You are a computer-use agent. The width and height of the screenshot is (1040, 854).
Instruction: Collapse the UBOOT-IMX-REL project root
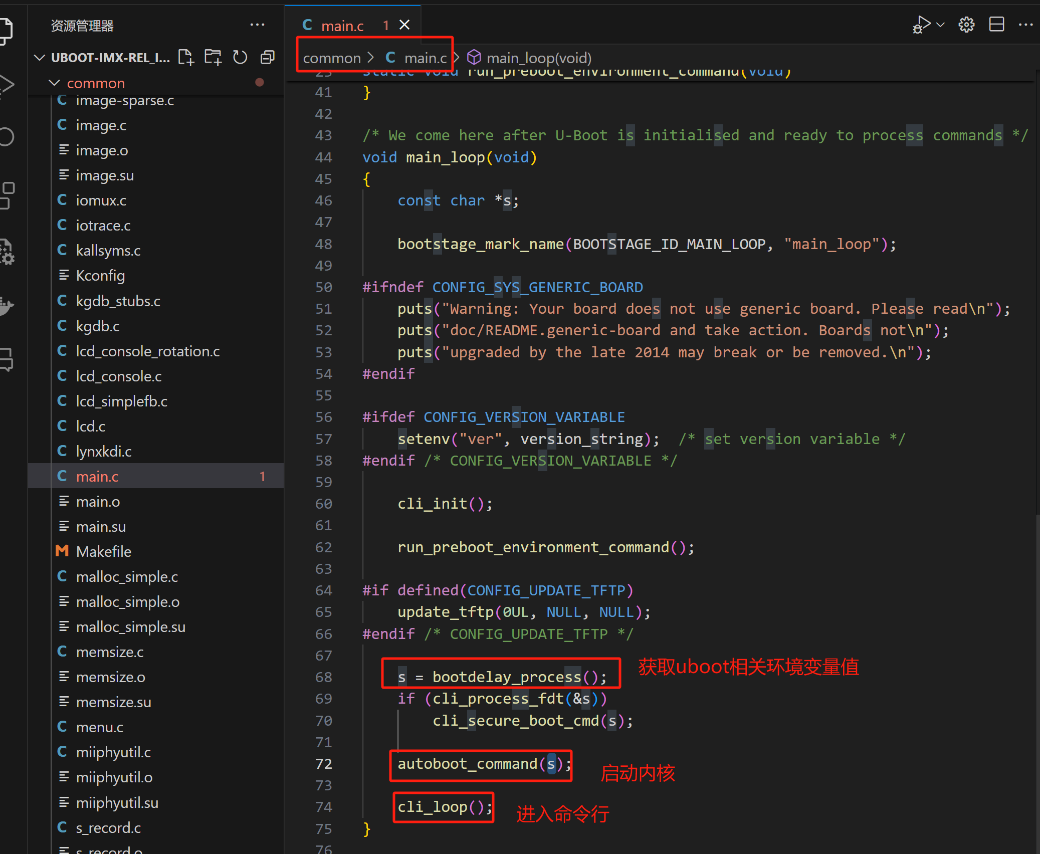40,58
